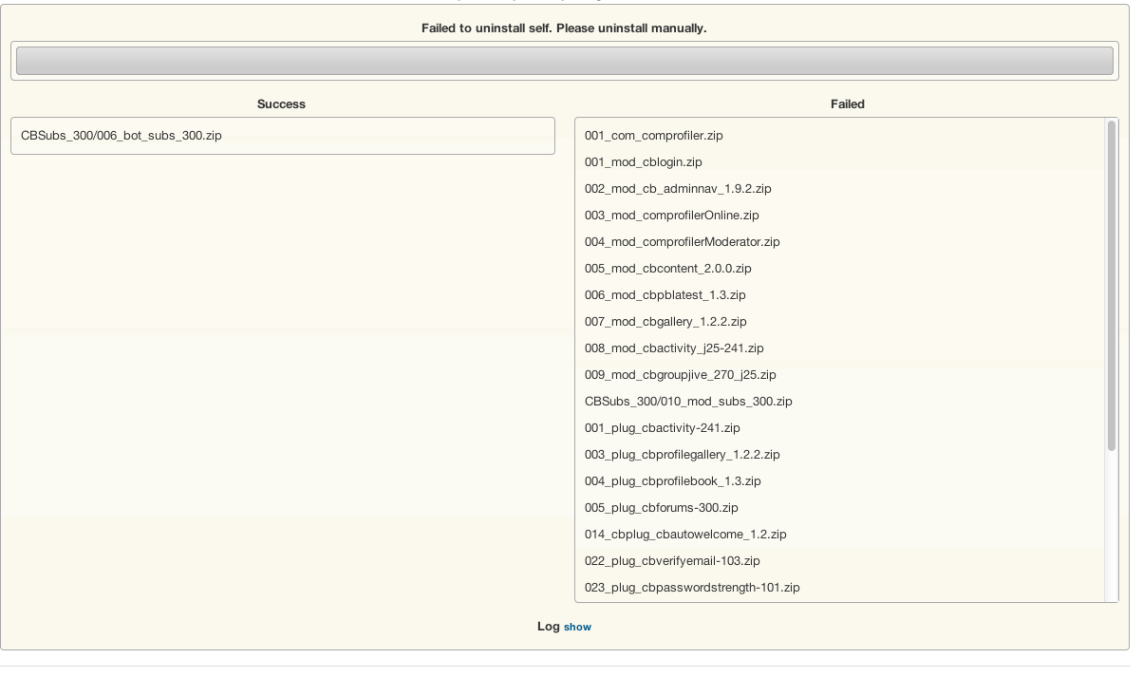Click the Log show link

(x=577, y=627)
